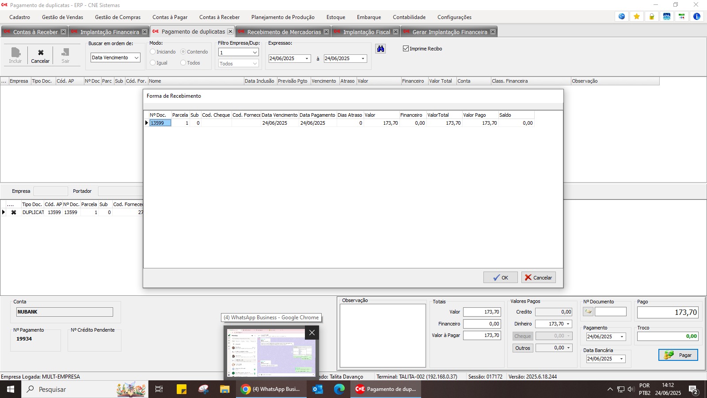
Task: Open the Data Bancária date picker dropdown
Action: 622,359
